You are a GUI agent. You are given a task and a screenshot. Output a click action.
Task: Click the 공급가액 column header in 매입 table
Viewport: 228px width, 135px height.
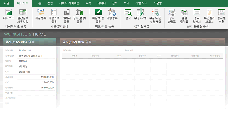point(143,56)
